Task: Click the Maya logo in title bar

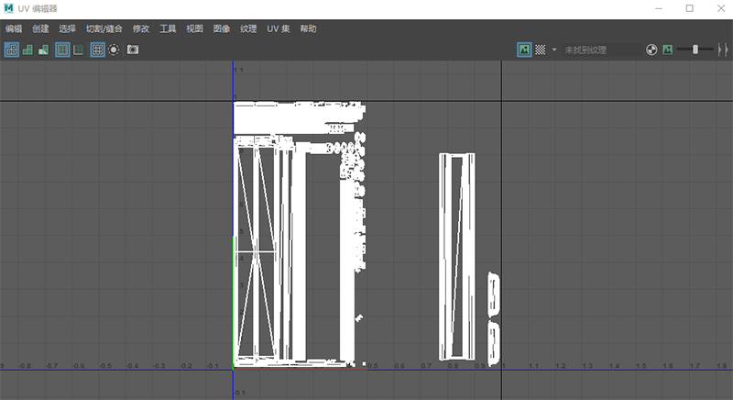Action: point(8,8)
